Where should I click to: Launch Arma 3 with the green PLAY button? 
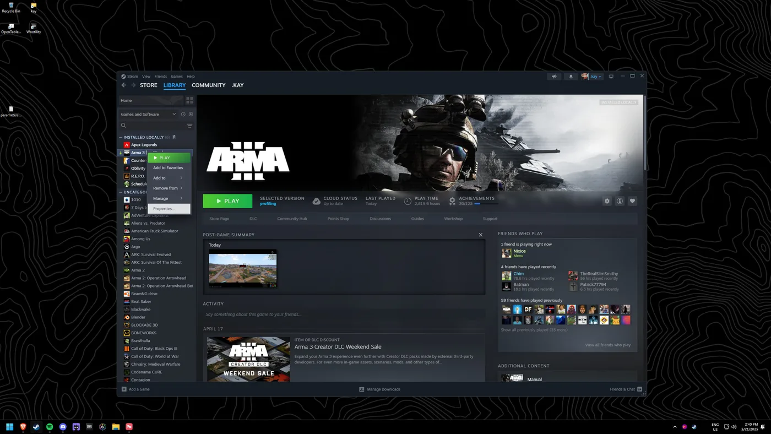coord(227,201)
